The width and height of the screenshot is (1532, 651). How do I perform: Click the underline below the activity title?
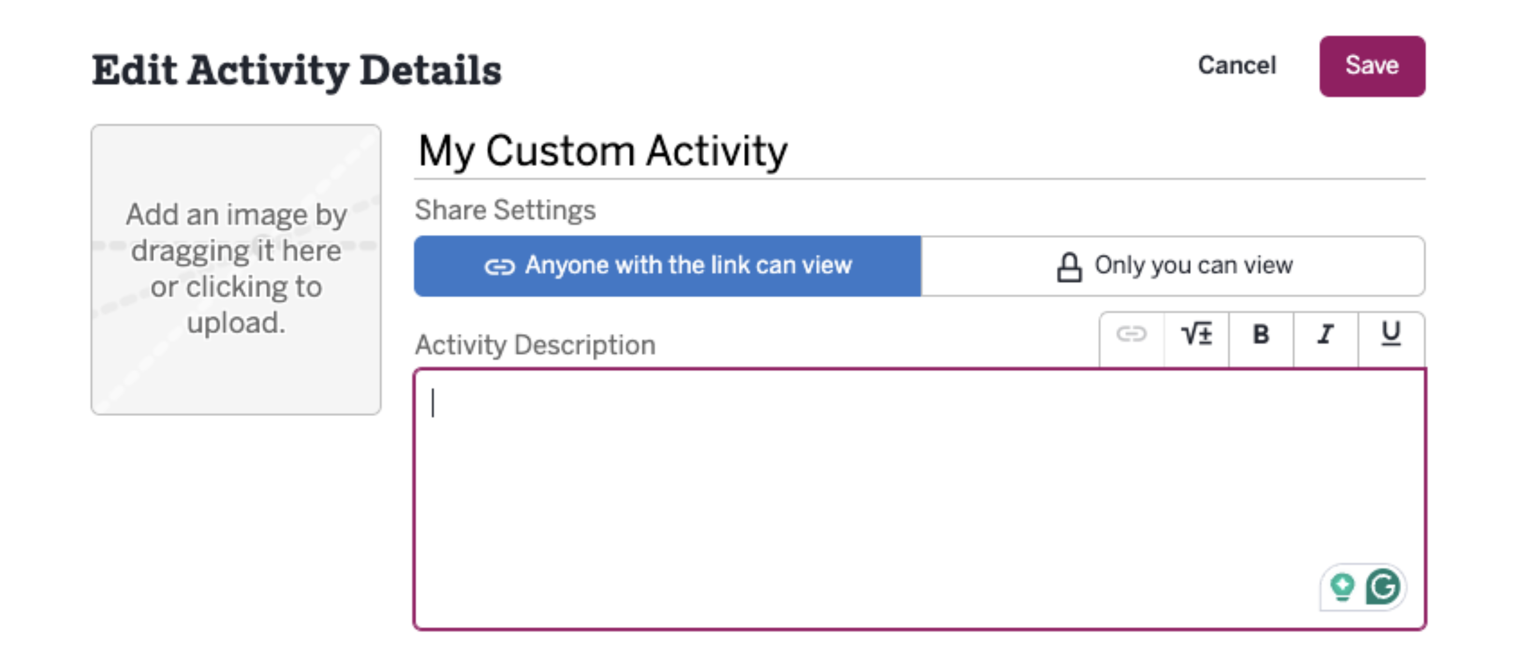(x=919, y=178)
